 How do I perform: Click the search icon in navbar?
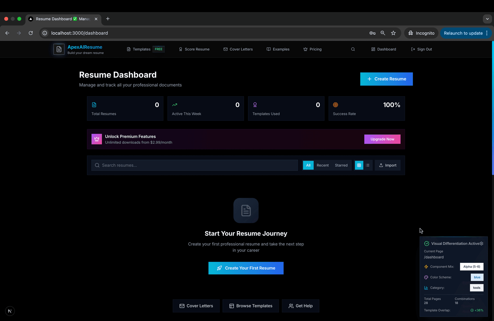[353, 49]
